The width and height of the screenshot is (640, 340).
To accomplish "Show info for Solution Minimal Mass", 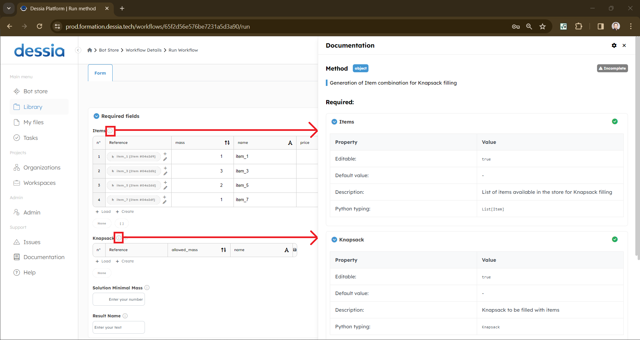I will tap(147, 288).
